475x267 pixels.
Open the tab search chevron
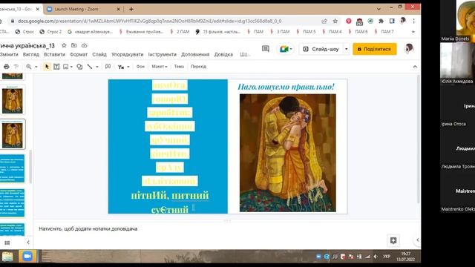[x=379, y=9]
